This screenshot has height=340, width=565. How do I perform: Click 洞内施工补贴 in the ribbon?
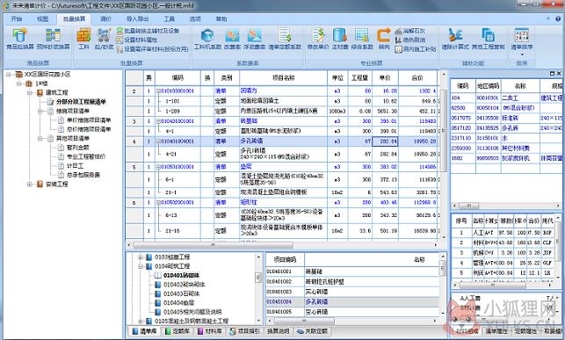pyautogui.click(x=415, y=49)
